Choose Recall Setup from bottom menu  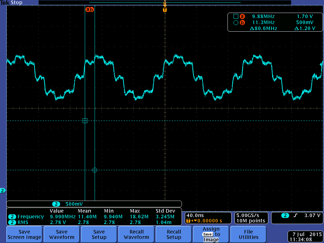coord(174,234)
